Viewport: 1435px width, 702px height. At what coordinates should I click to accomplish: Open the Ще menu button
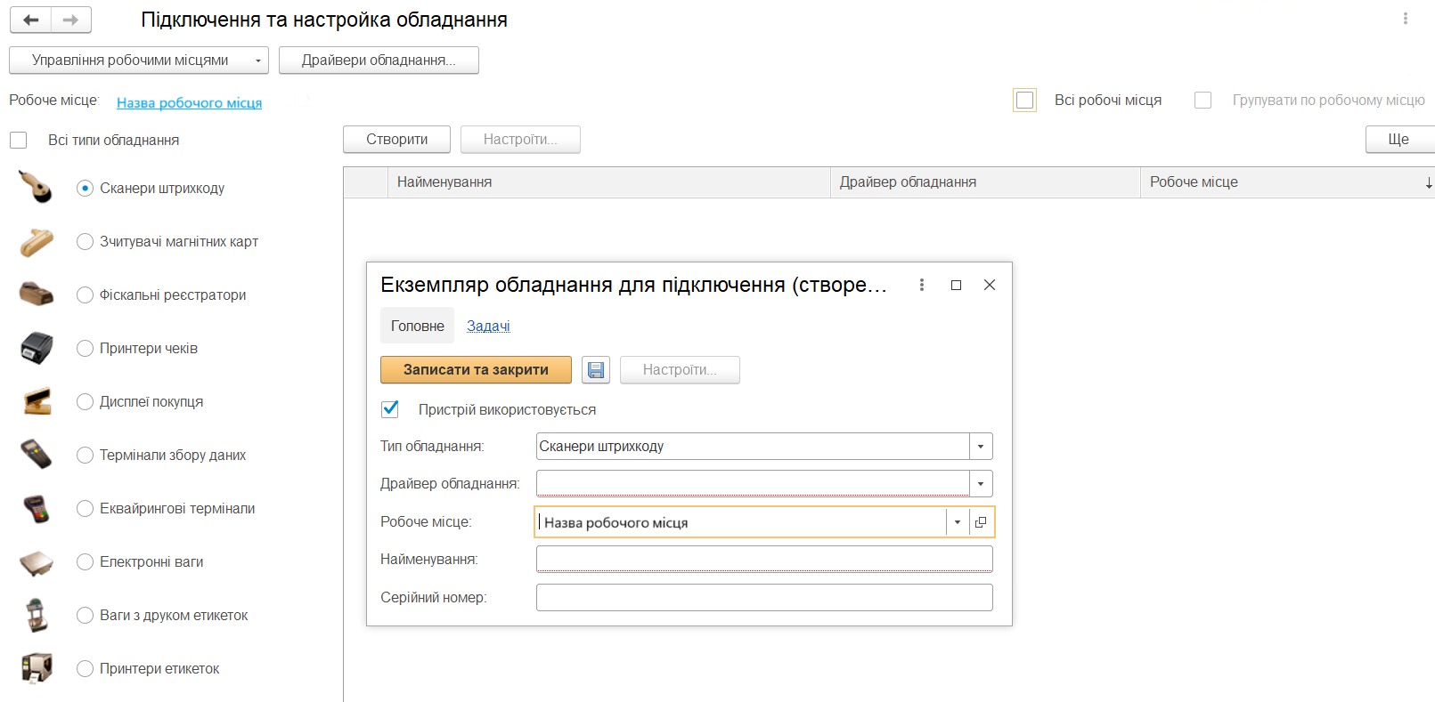pyautogui.click(x=1399, y=140)
